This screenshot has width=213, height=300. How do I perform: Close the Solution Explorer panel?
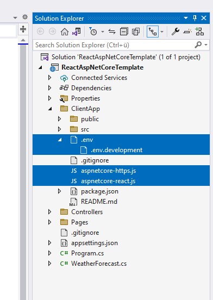pyautogui.click(x=204, y=18)
